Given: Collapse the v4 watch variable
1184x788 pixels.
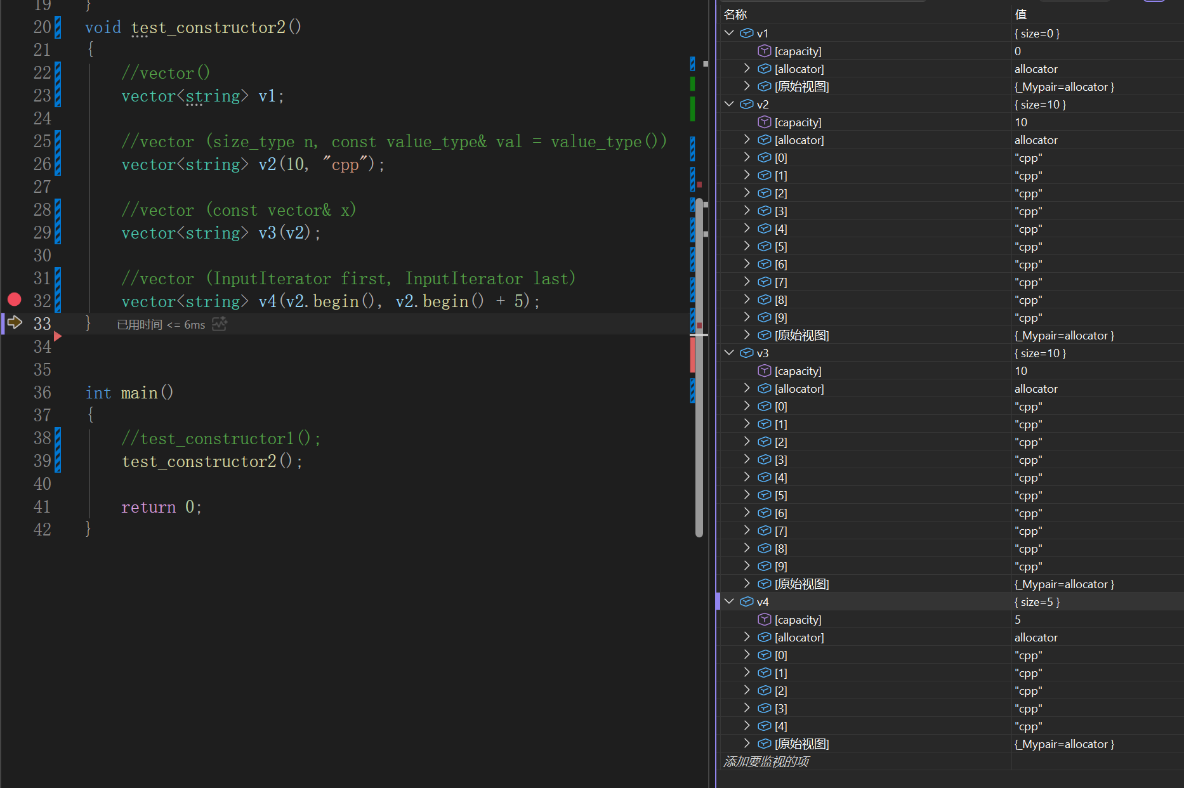Looking at the screenshot, I should pyautogui.click(x=729, y=601).
